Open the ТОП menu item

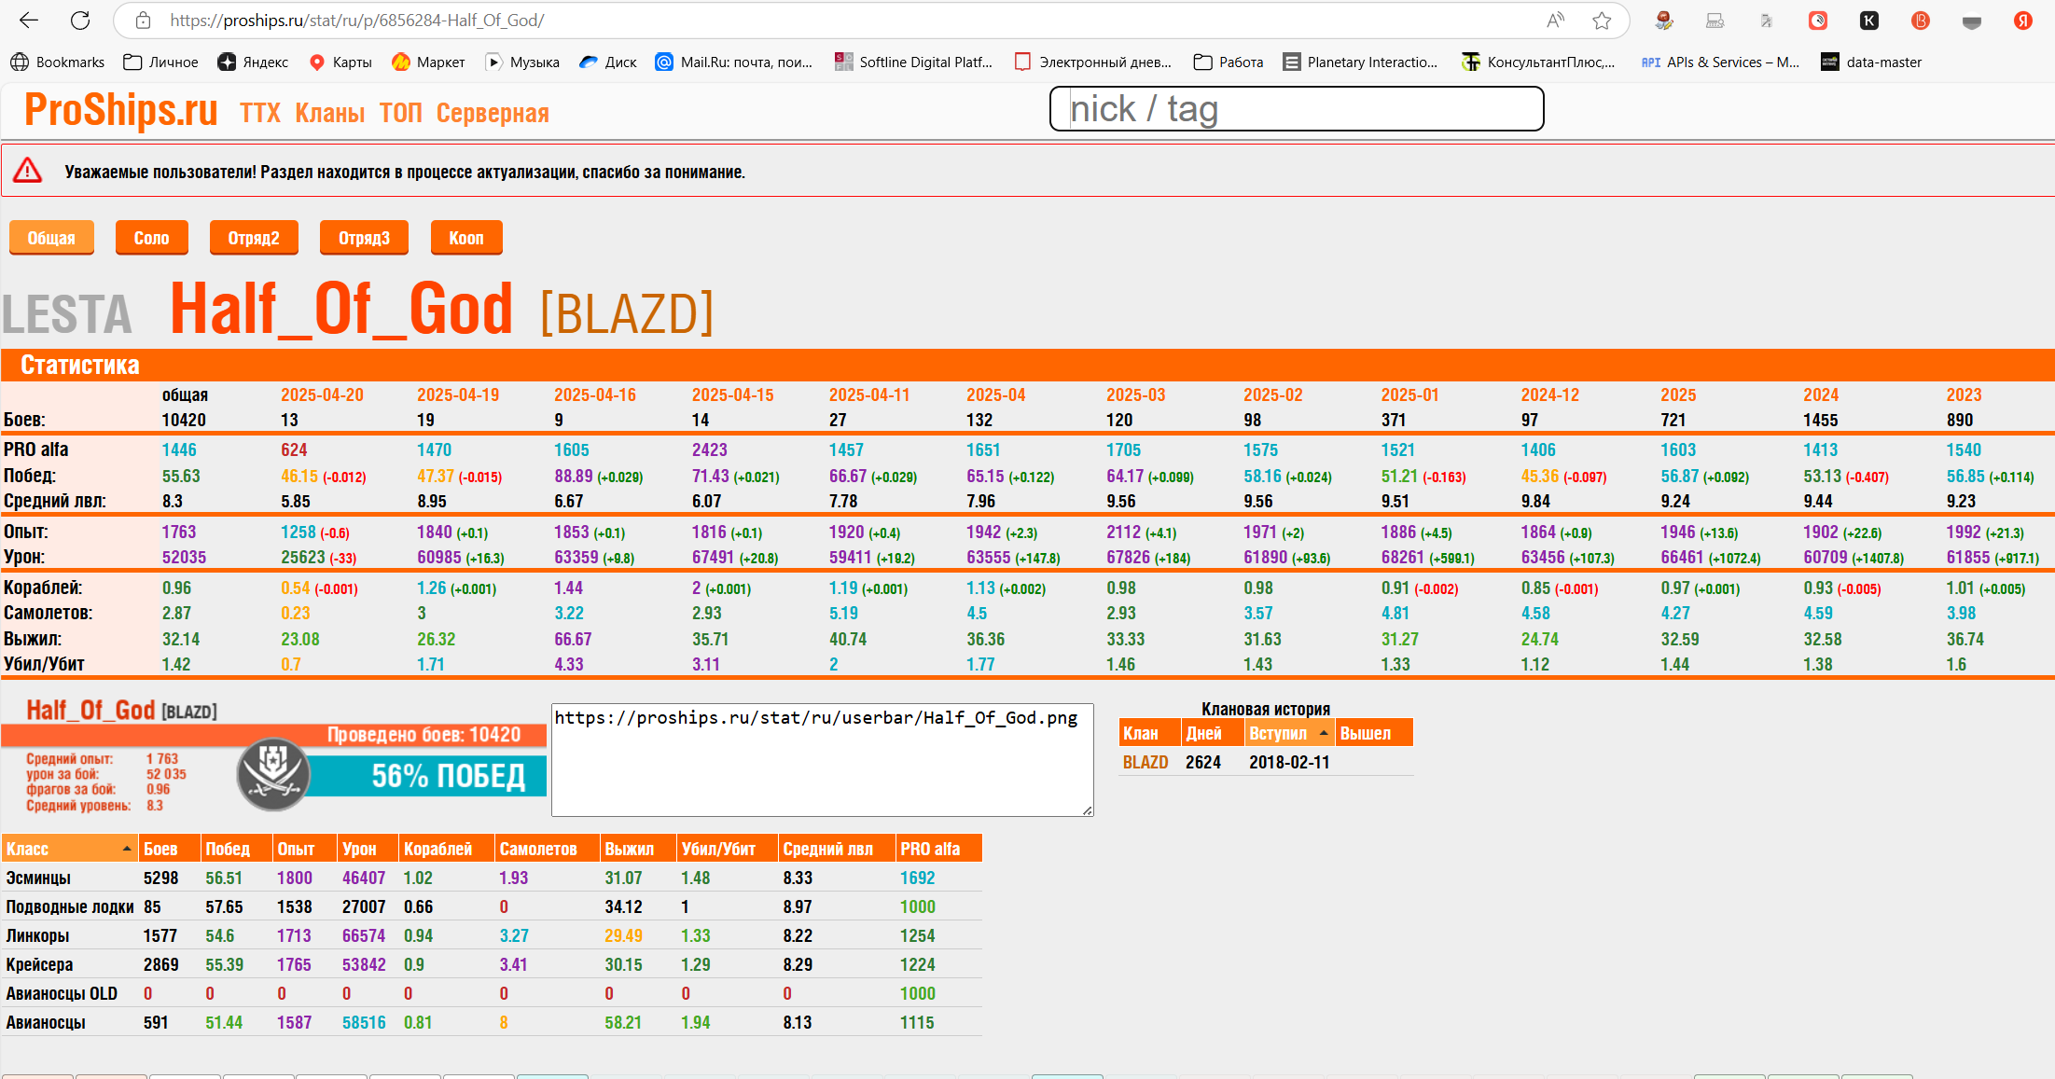(400, 113)
